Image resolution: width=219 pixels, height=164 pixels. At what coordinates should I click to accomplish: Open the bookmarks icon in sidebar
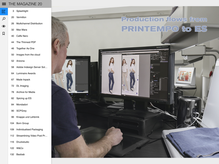pyautogui.click(x=4, y=33)
